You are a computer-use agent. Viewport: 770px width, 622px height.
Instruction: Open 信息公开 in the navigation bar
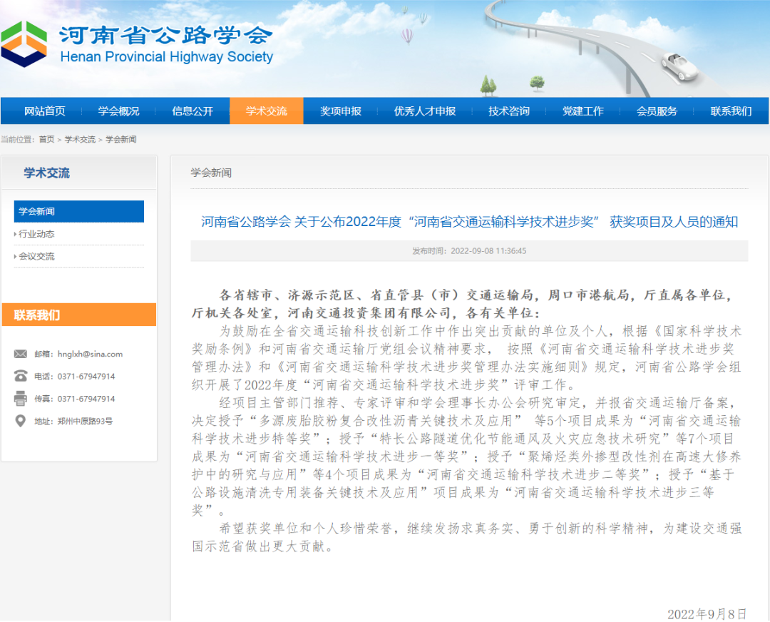pos(192,111)
